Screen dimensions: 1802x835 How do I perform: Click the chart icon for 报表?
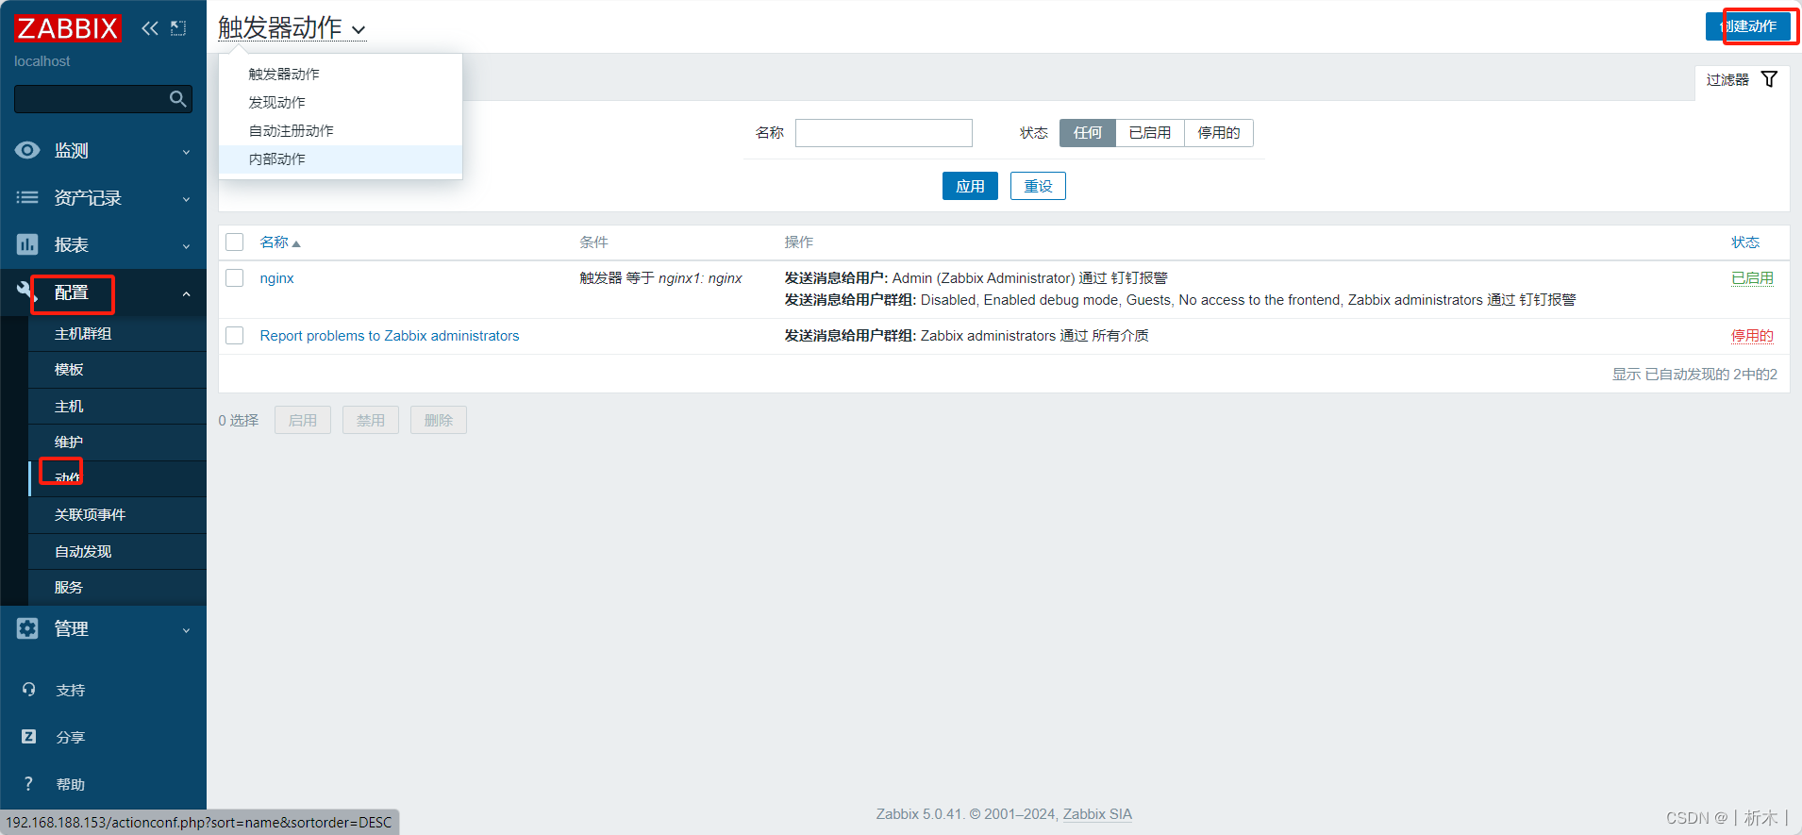pyautogui.click(x=27, y=244)
